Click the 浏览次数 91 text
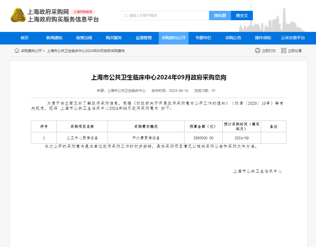Screen dimensions: 316x247 click(x=205, y=91)
